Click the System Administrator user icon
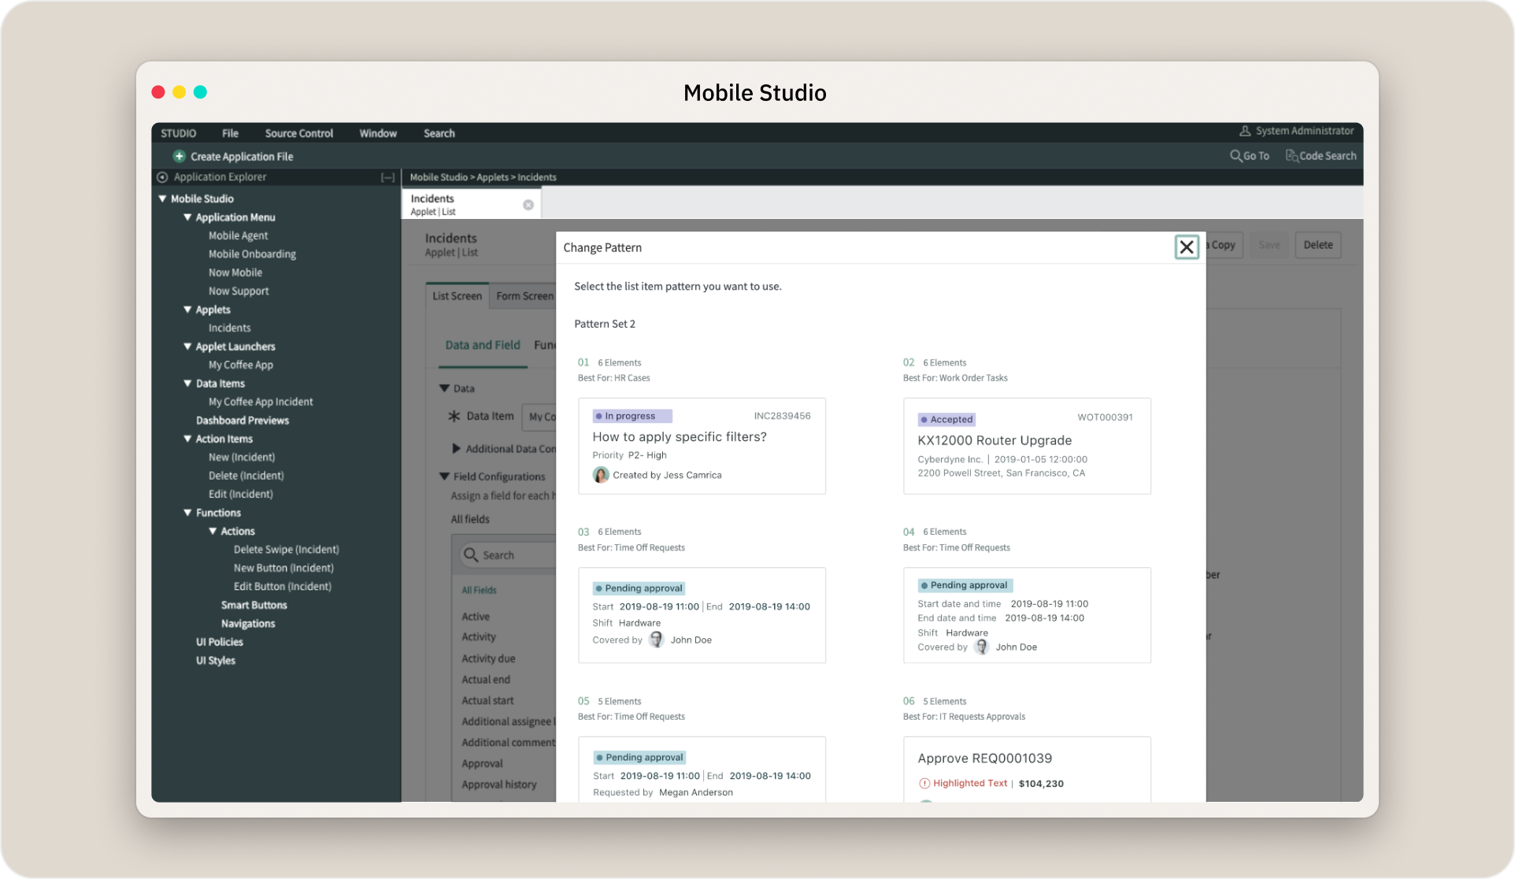The image size is (1515, 879). [x=1245, y=131]
